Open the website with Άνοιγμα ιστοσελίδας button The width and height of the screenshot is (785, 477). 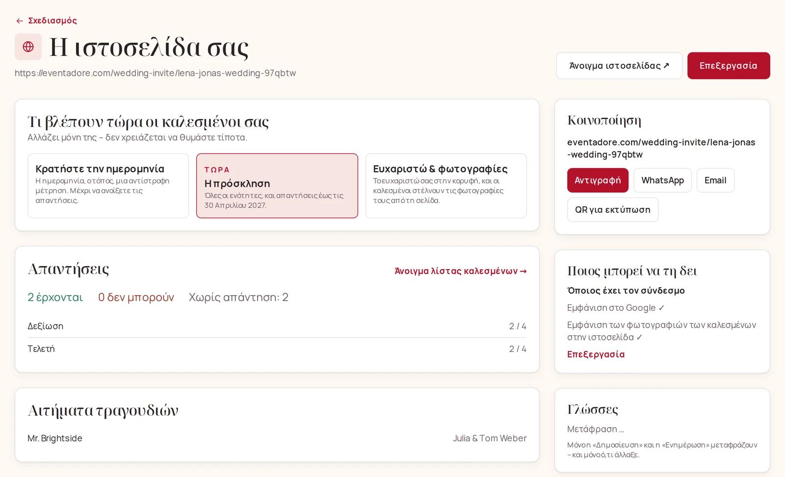click(619, 66)
